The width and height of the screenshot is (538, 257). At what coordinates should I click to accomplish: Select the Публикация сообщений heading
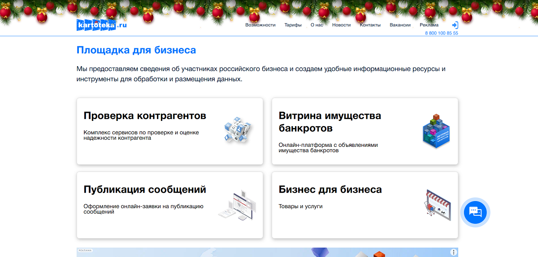145,189
